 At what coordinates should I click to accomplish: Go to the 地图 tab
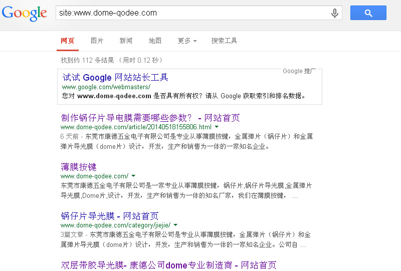(x=155, y=41)
